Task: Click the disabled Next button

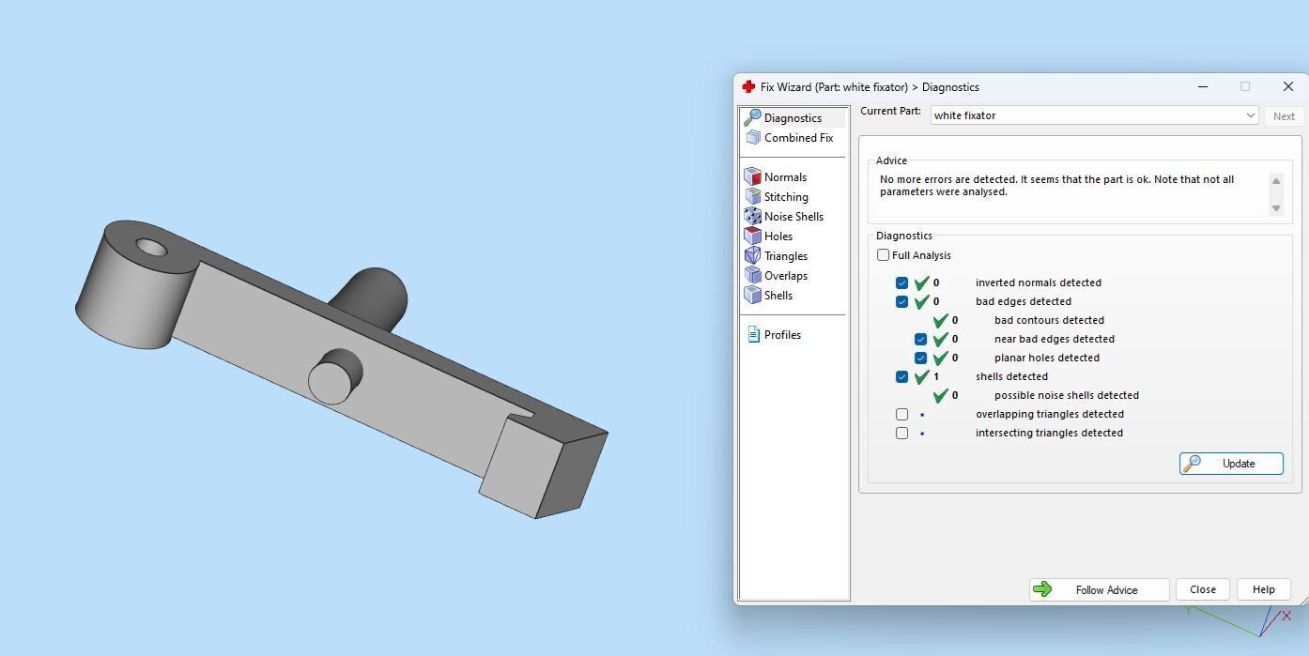Action: coord(1284,116)
